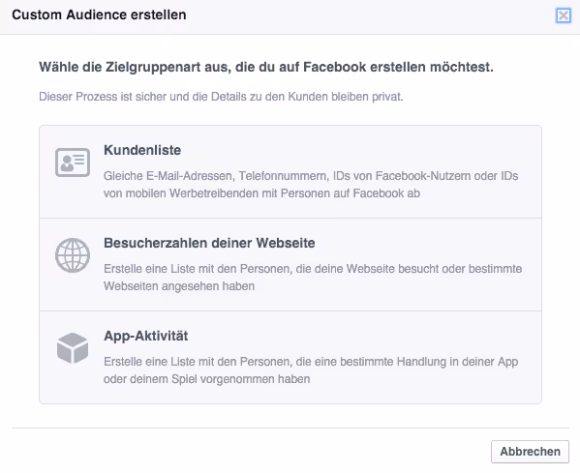
Task: Click the 'Wähle die Zielgruppenart aus' heading
Action: coord(266,68)
